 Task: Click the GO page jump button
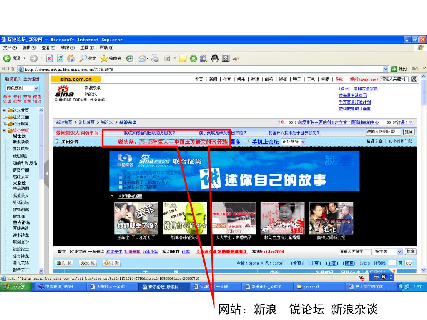[x=409, y=263]
